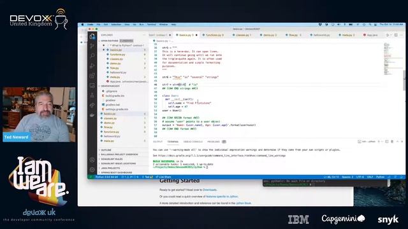
Task: Split the editor to the right
Action: [x=396, y=35]
